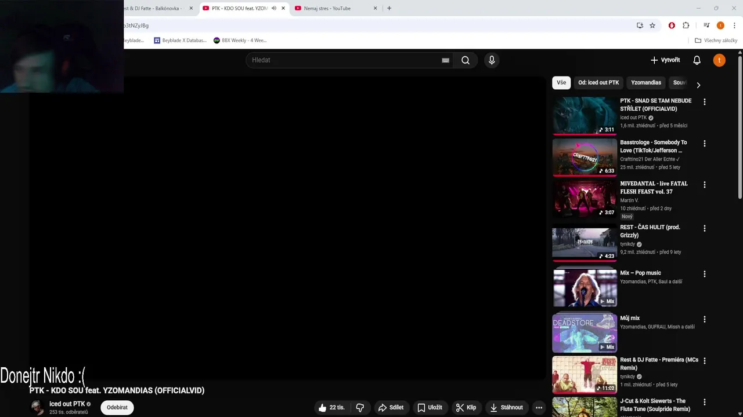Bookmark this page with star icon
743x417 pixels.
[652, 25]
